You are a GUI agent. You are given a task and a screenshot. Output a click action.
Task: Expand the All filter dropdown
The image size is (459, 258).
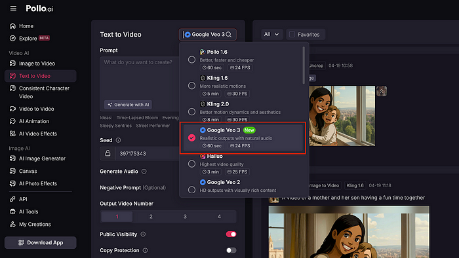click(271, 35)
